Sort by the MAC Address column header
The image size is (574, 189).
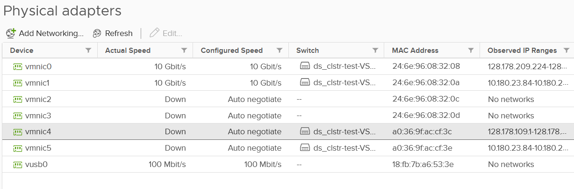[x=415, y=51]
